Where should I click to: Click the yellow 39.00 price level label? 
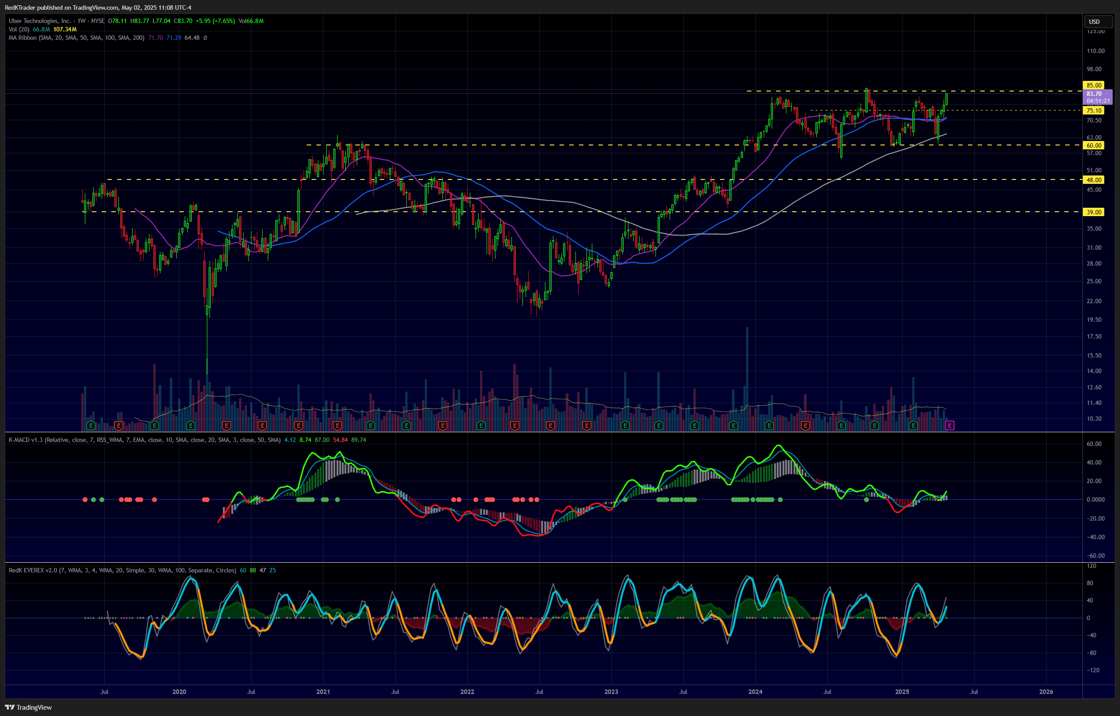point(1093,212)
